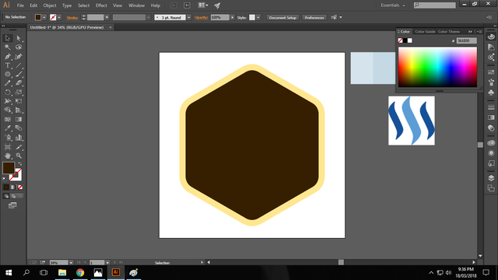This screenshot has width=498, height=280.
Task: Pick the Slice tool
Action: pyautogui.click(x=19, y=147)
